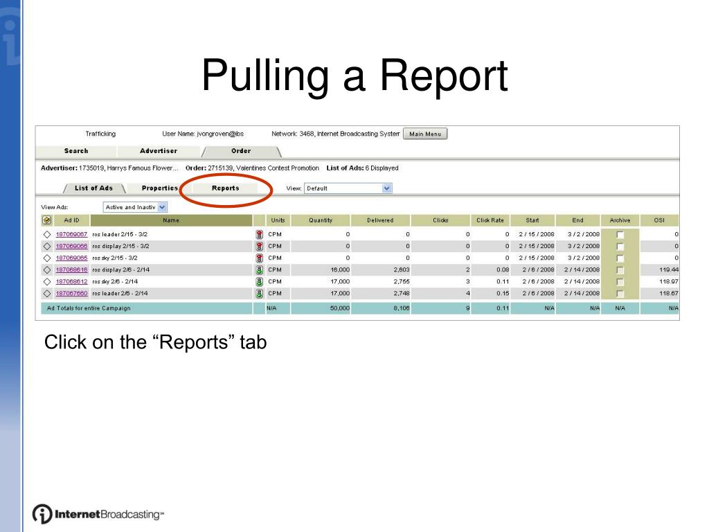Screen dimensions: 709x532
Task: Open ad link 187069065
Action: pyautogui.click(x=71, y=258)
